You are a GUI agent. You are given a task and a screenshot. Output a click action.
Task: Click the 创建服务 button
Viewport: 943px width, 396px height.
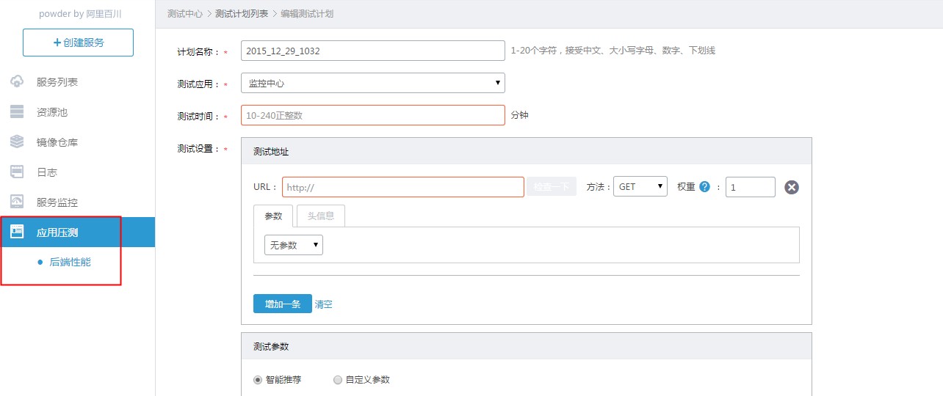coord(78,43)
